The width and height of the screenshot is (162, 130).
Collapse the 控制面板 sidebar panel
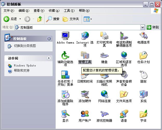tap(49, 39)
